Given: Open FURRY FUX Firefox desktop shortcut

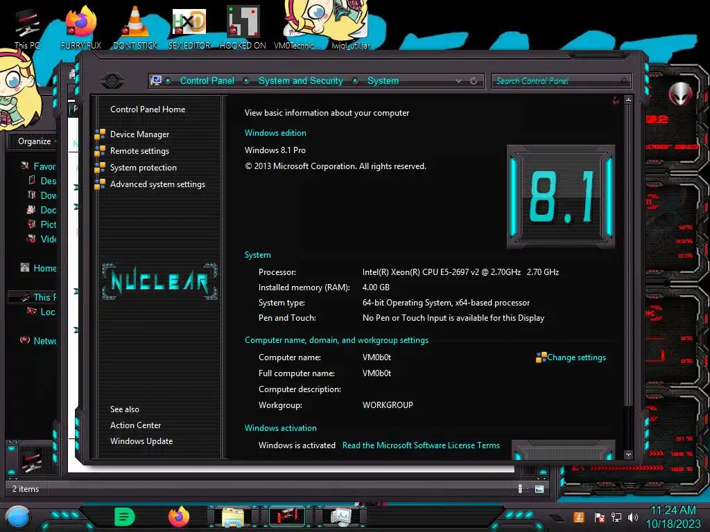Looking at the screenshot, I should click(x=81, y=27).
